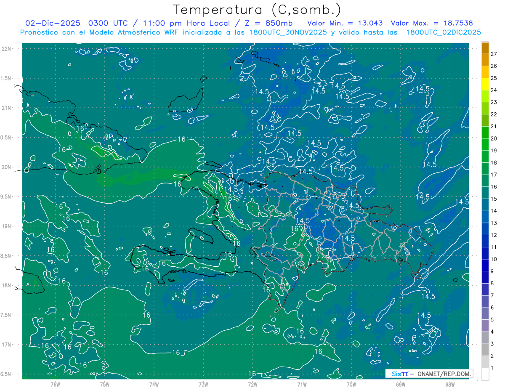Click the '71W' longitude axis label

click(302, 385)
